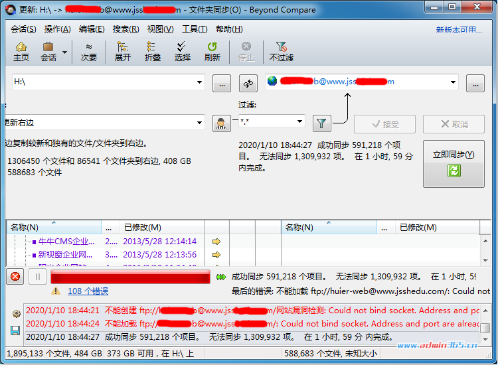Click folder pane scrollbar up arrow

tap(485, 241)
